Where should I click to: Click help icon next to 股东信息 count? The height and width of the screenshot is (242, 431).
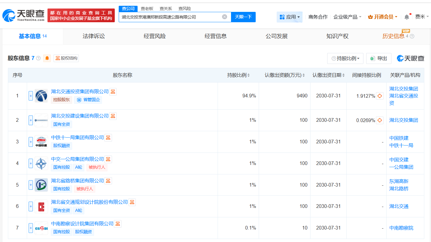(38, 58)
